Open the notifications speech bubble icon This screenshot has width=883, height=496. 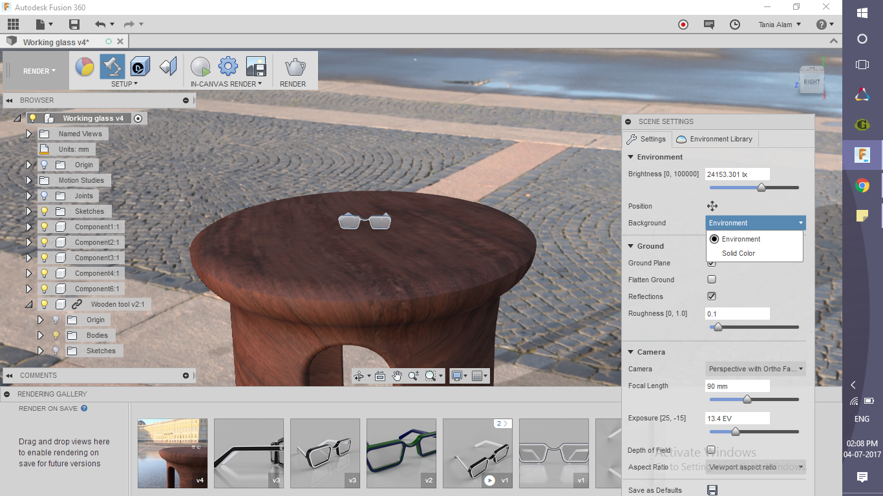tap(709, 25)
